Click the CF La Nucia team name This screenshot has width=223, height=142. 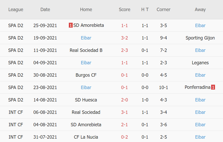pos(86,137)
